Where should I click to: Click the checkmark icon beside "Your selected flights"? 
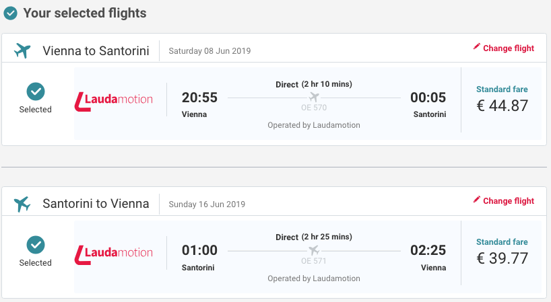coord(10,13)
